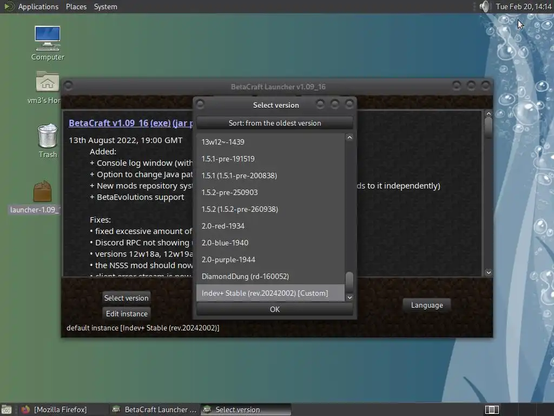Click the Language button
This screenshot has width=554, height=416.
[x=427, y=305]
